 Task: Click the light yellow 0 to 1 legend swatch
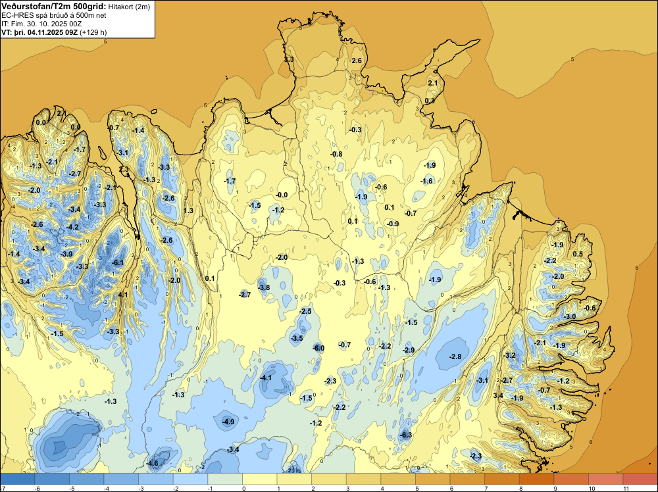click(260, 479)
